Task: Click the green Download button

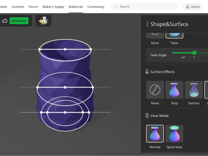Action: [19, 21]
